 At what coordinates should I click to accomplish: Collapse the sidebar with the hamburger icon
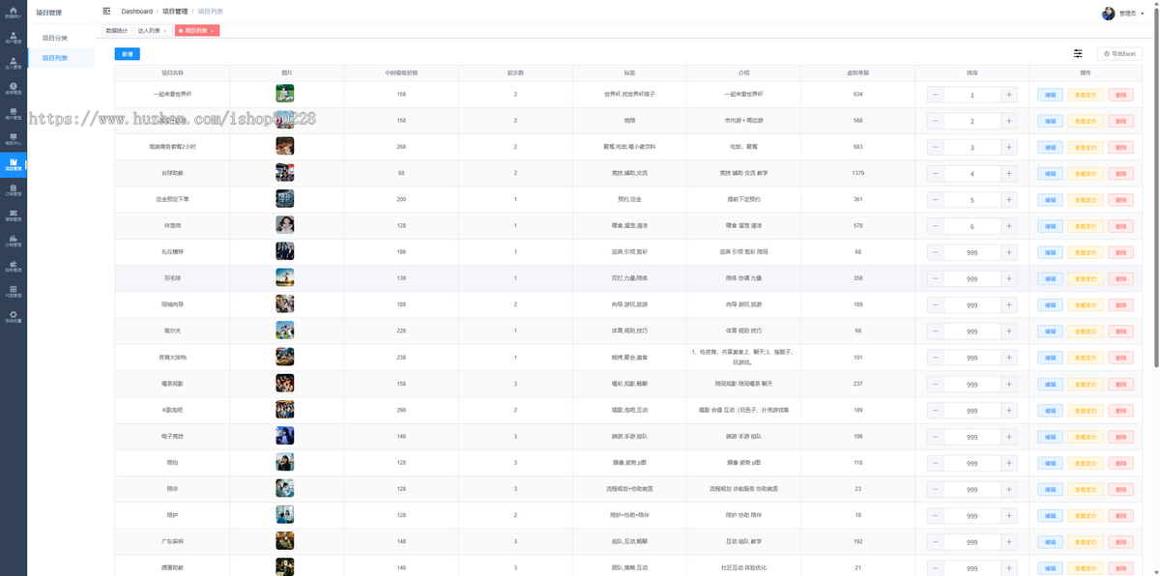tap(106, 11)
